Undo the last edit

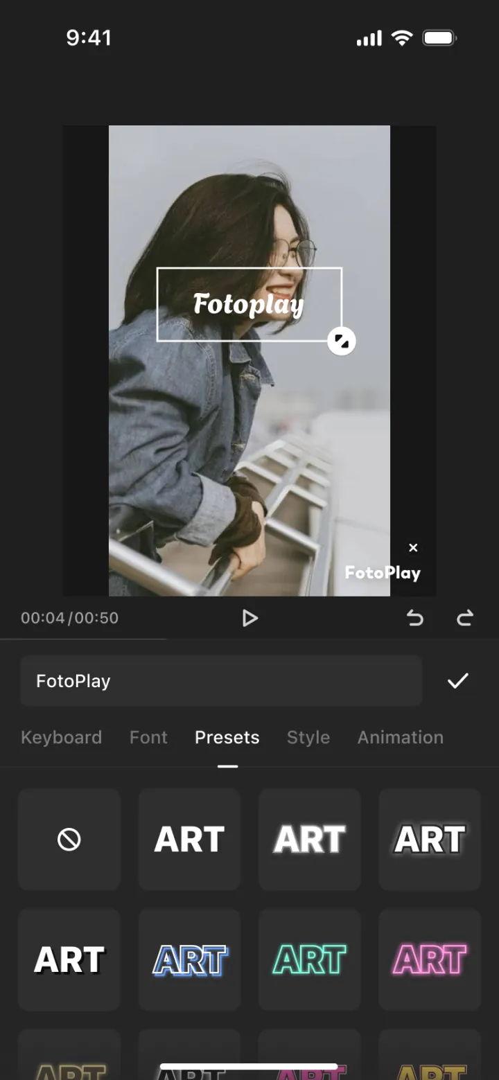415,617
